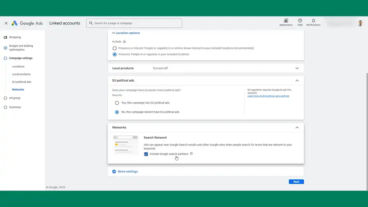Click the search magnifier in the top bar

[x=91, y=23]
